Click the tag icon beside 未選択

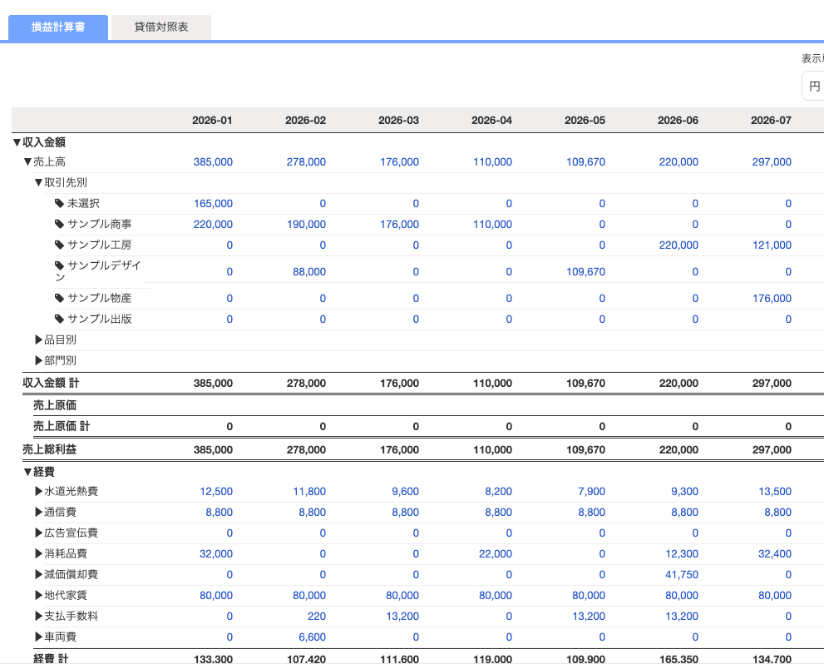click(59, 204)
